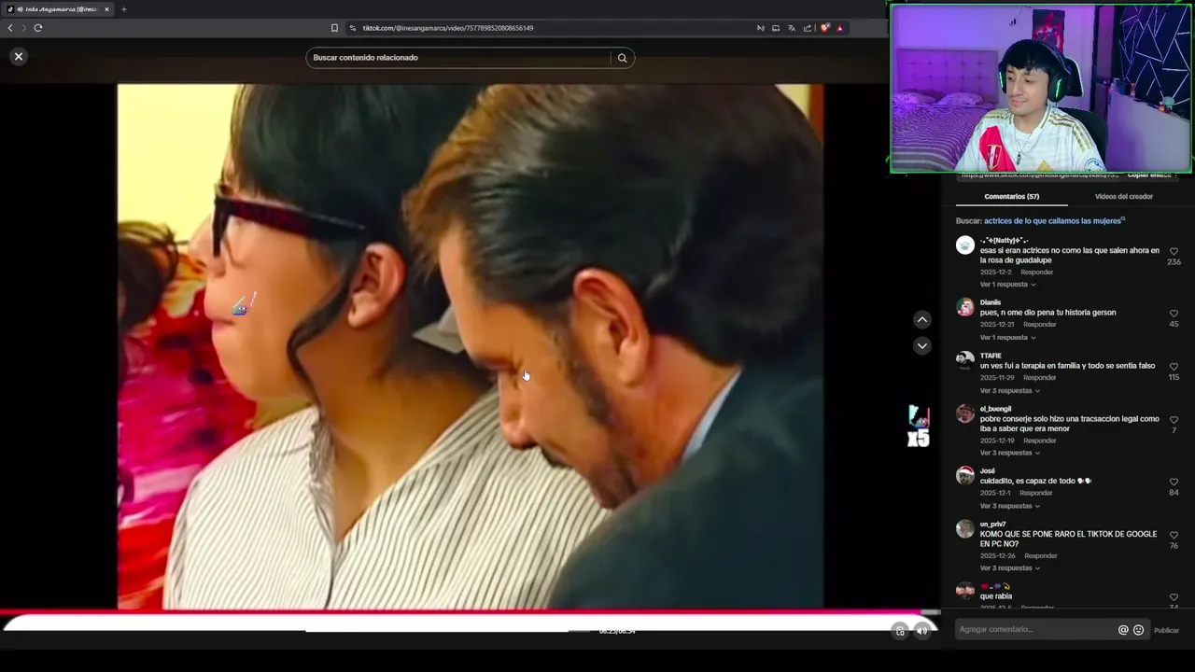Click the red triangle rewards icon
Image resolution: width=1195 pixels, height=672 pixels.
pos(839,28)
